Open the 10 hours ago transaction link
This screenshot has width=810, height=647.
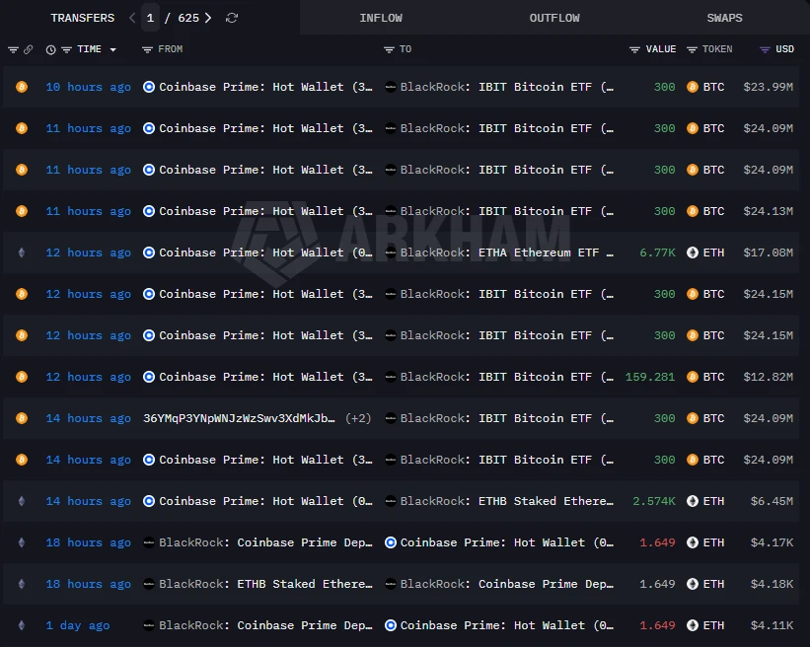pos(89,87)
